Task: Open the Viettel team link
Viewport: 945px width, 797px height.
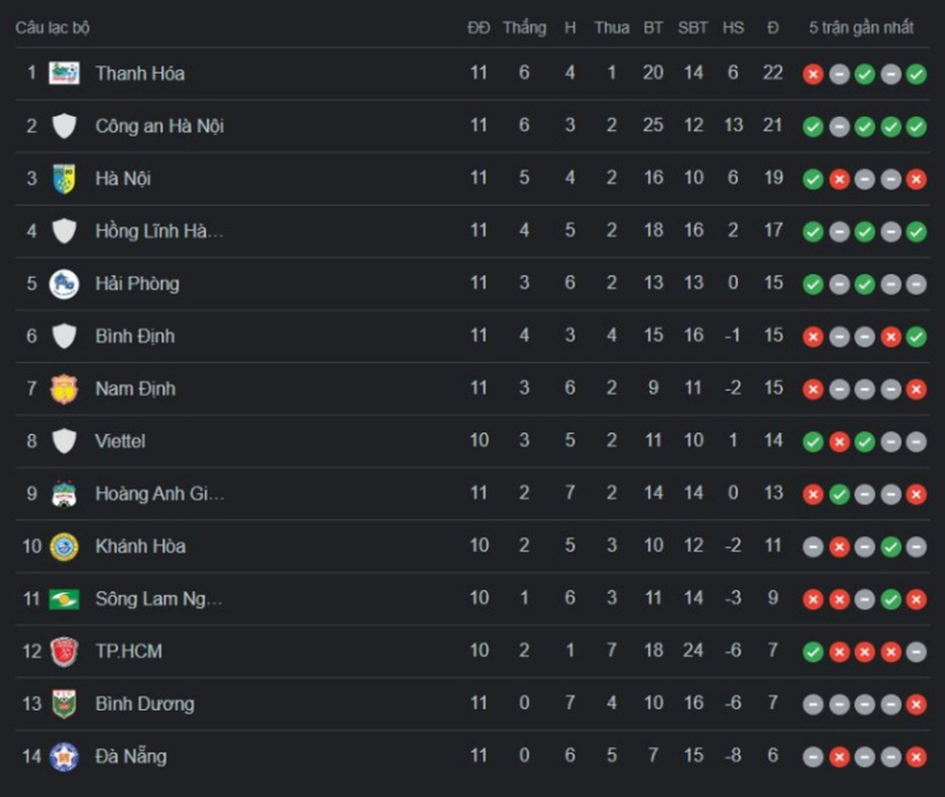Action: pos(120,441)
